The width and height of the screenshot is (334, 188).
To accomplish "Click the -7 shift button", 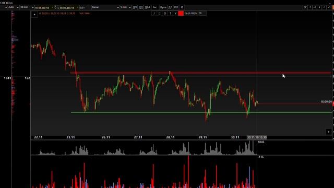I will pyautogui.click(x=310, y=7).
